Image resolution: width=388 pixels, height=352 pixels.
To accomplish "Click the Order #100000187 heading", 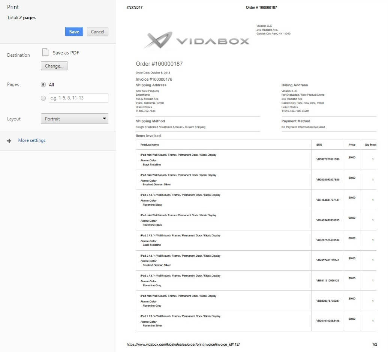I will [159, 64].
